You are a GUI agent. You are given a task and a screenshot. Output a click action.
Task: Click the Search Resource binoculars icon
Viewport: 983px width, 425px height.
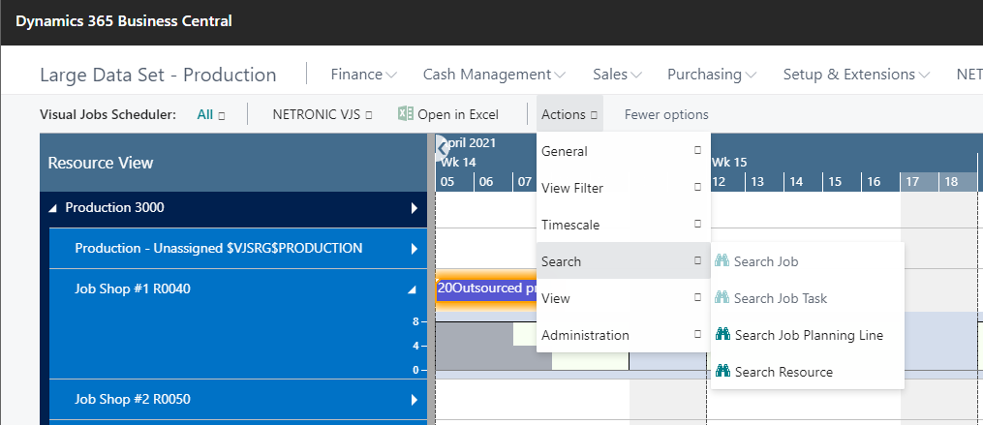point(722,371)
